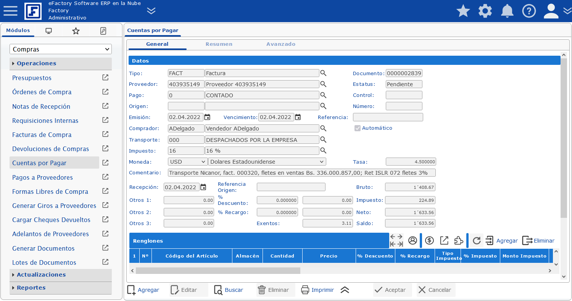Click the eFactory logo icon
The width and height of the screenshot is (572, 301).
click(x=33, y=11)
